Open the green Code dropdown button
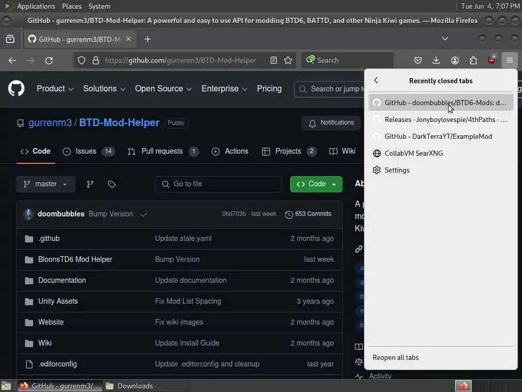 [x=316, y=184]
